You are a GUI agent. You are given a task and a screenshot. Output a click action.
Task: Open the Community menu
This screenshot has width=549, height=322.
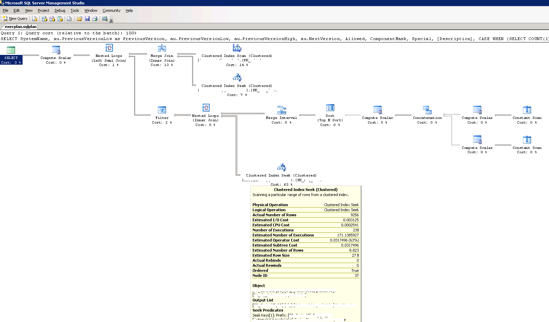point(111,10)
